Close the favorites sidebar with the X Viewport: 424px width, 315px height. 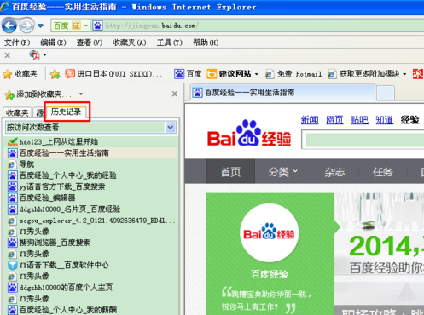click(175, 94)
